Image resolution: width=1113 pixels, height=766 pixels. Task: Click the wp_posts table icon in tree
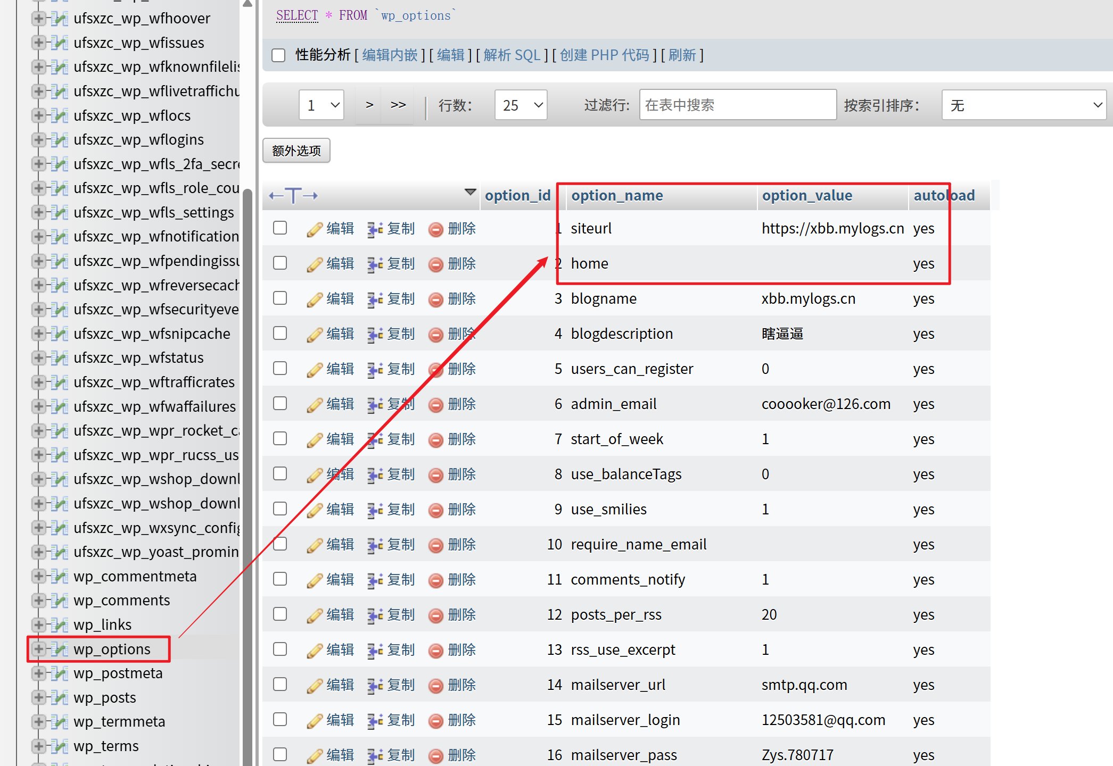(60, 698)
